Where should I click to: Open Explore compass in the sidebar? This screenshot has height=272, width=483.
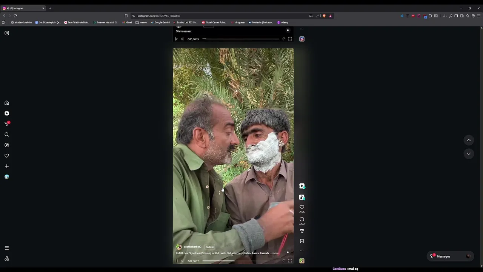[x=7, y=145]
